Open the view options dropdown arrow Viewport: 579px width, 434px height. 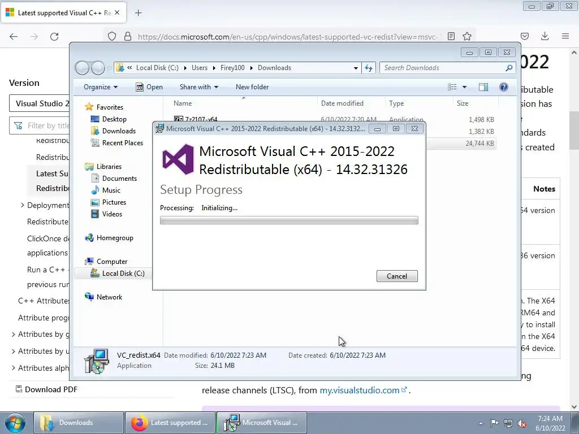tap(465, 87)
